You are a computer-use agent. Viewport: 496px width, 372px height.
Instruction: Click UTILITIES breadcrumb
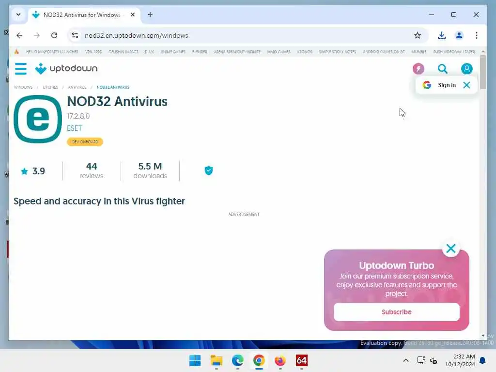(x=50, y=87)
